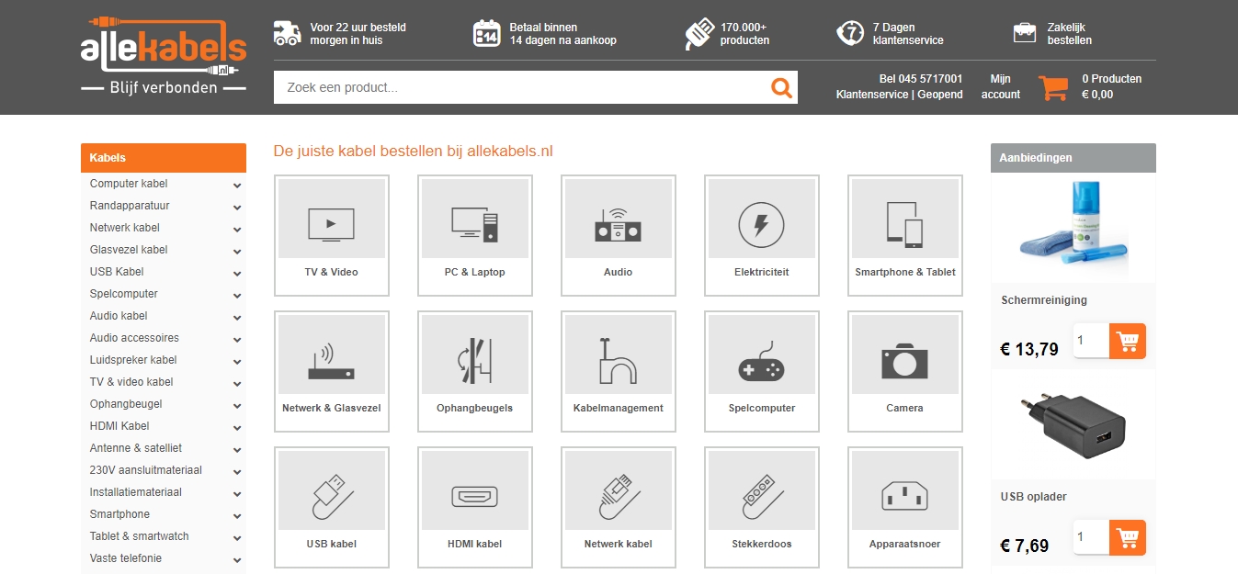The height and width of the screenshot is (574, 1238).
Task: Open the Schermreiniging product image
Action: coord(1073,229)
